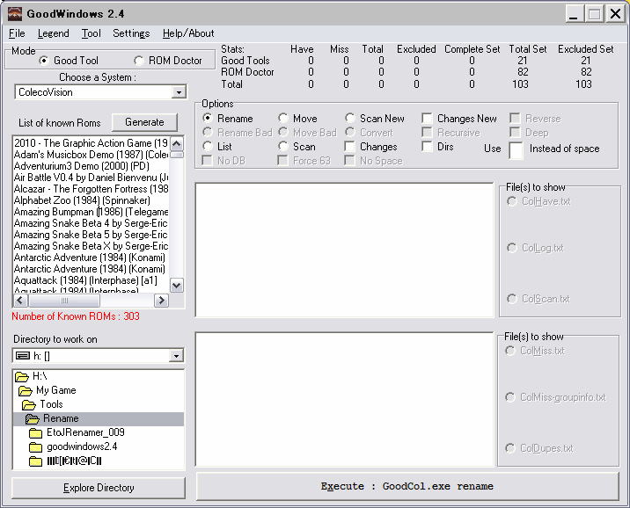Screen dimensions: 630x508
Task: Select the EtoJRenamer_009 folder
Action: (84, 432)
